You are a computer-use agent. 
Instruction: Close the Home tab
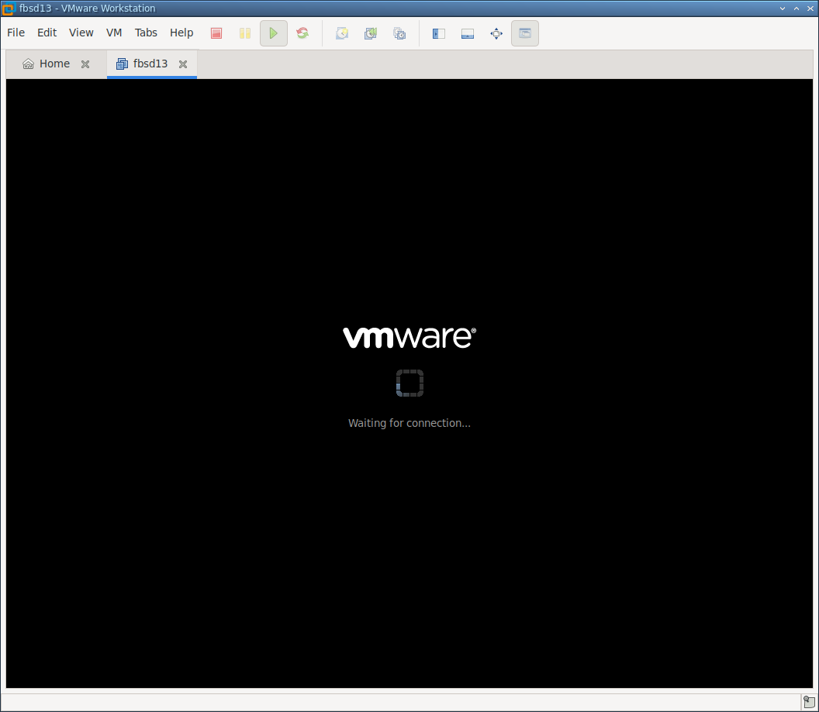point(85,64)
